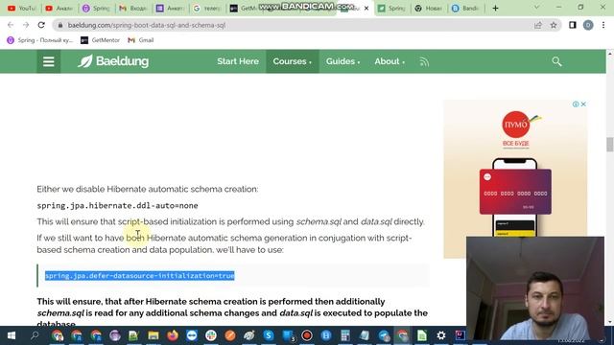The width and height of the screenshot is (614, 345).
Task: Open Postman from the taskbar
Action: (x=230, y=335)
